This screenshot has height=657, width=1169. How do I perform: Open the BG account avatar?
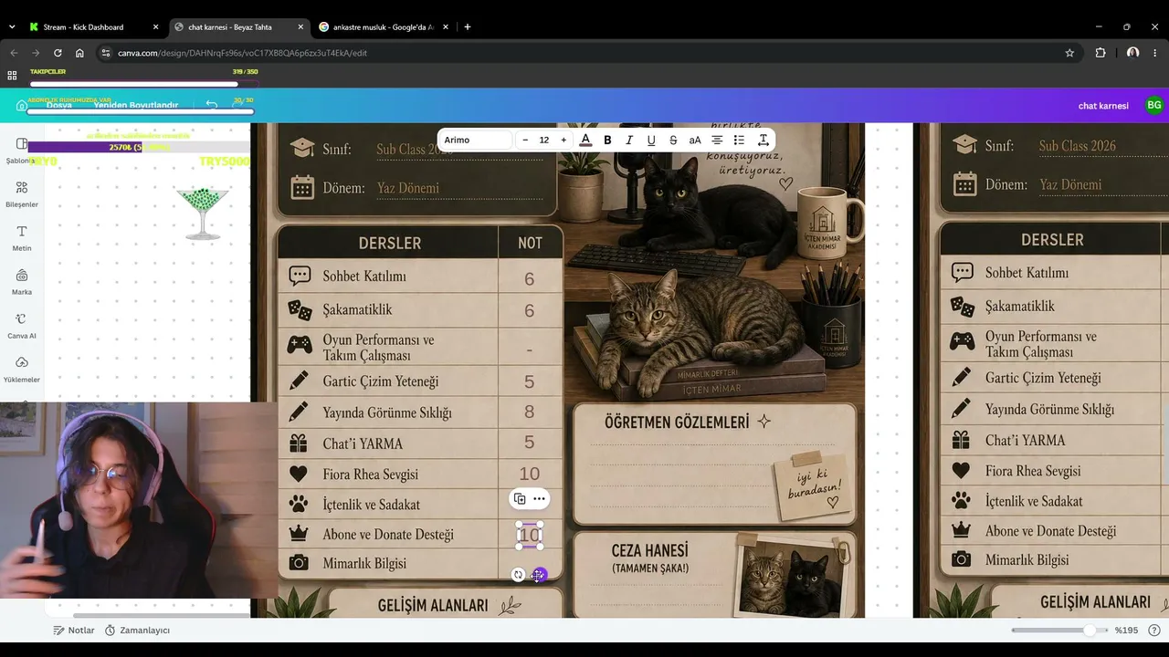tap(1154, 105)
